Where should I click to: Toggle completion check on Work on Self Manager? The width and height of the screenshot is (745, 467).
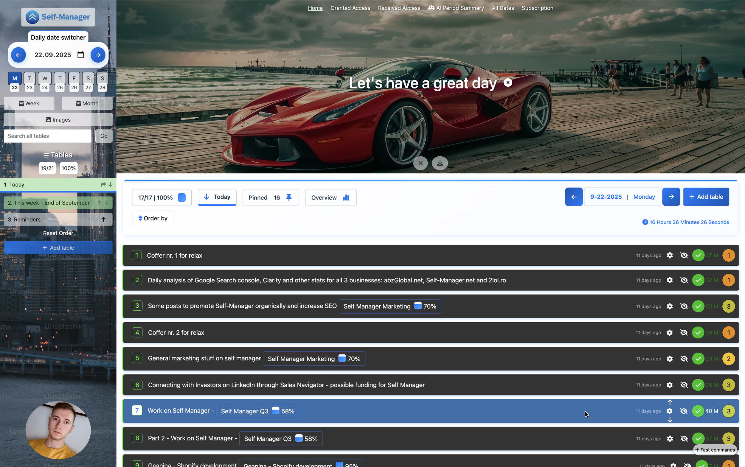698,411
